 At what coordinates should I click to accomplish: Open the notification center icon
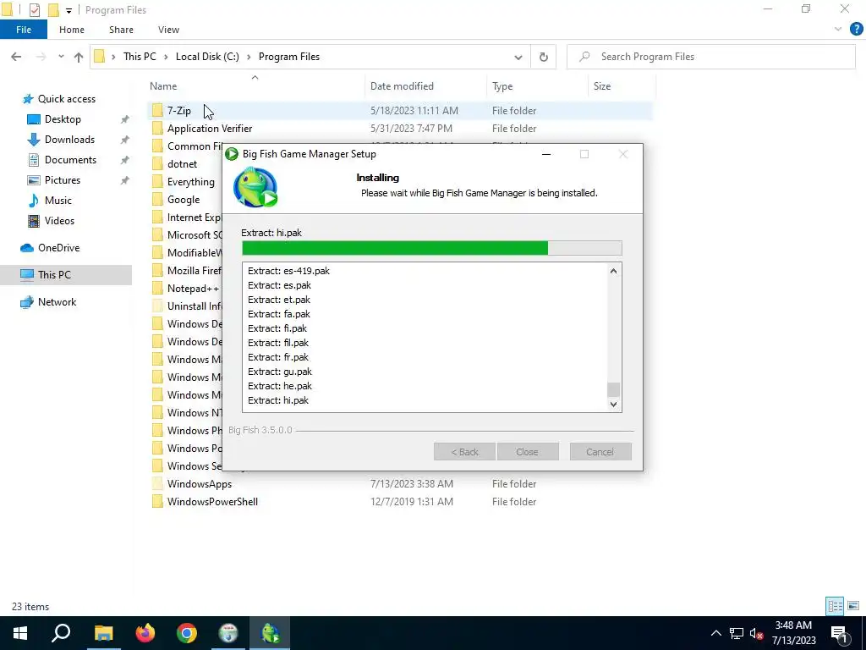point(839,634)
